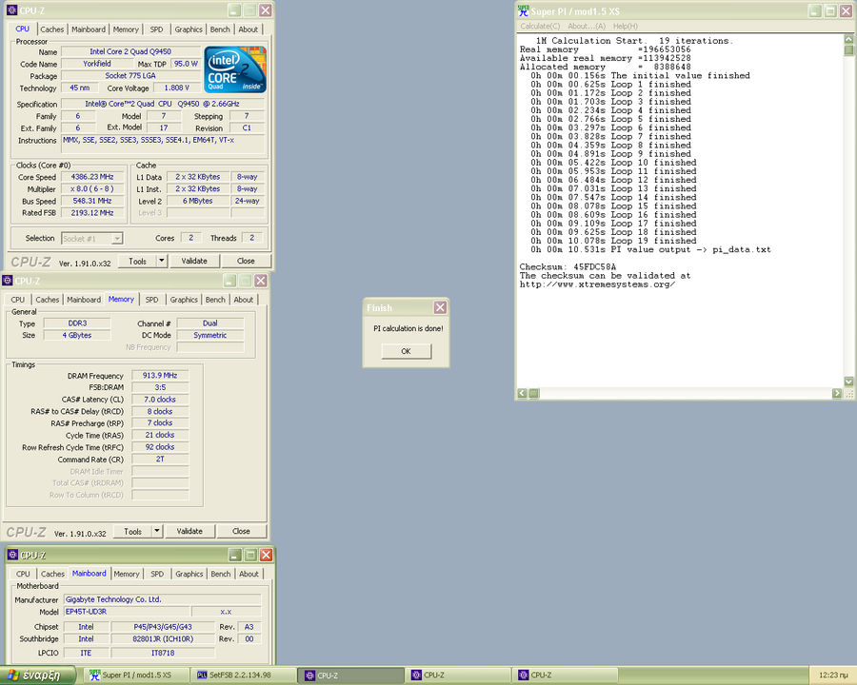The image size is (857, 685).
Task: Click Tools button in Memory window
Action: (x=132, y=531)
